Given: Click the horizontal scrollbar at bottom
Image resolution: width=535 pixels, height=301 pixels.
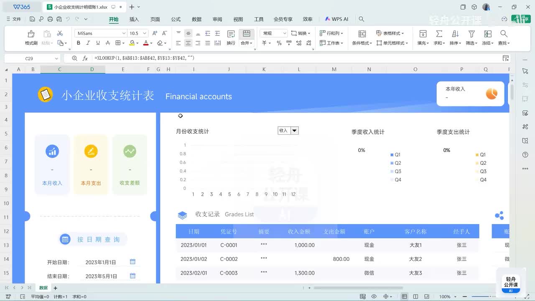Looking at the screenshot, I should 358,288.
